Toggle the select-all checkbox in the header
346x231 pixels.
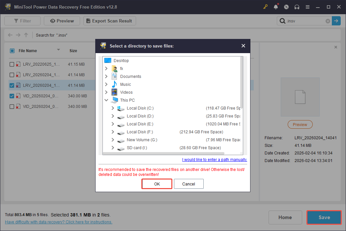coord(12,50)
